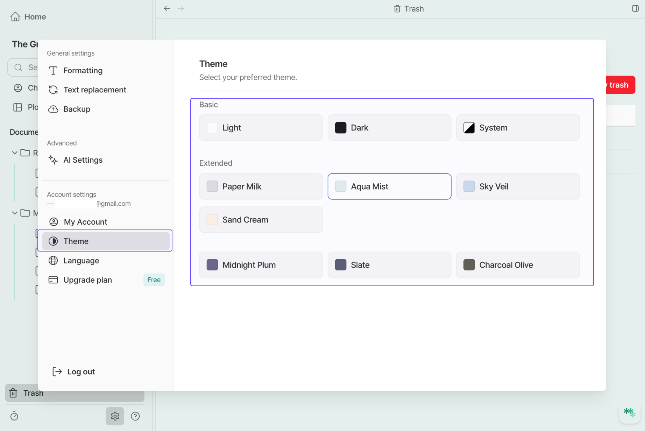
Task: Click the Log out arrow icon
Action: click(57, 372)
